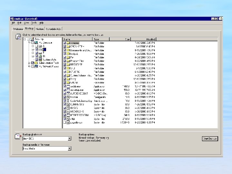Select the Administrative Tools folder icon
The image size is (232, 174).
(36, 63)
